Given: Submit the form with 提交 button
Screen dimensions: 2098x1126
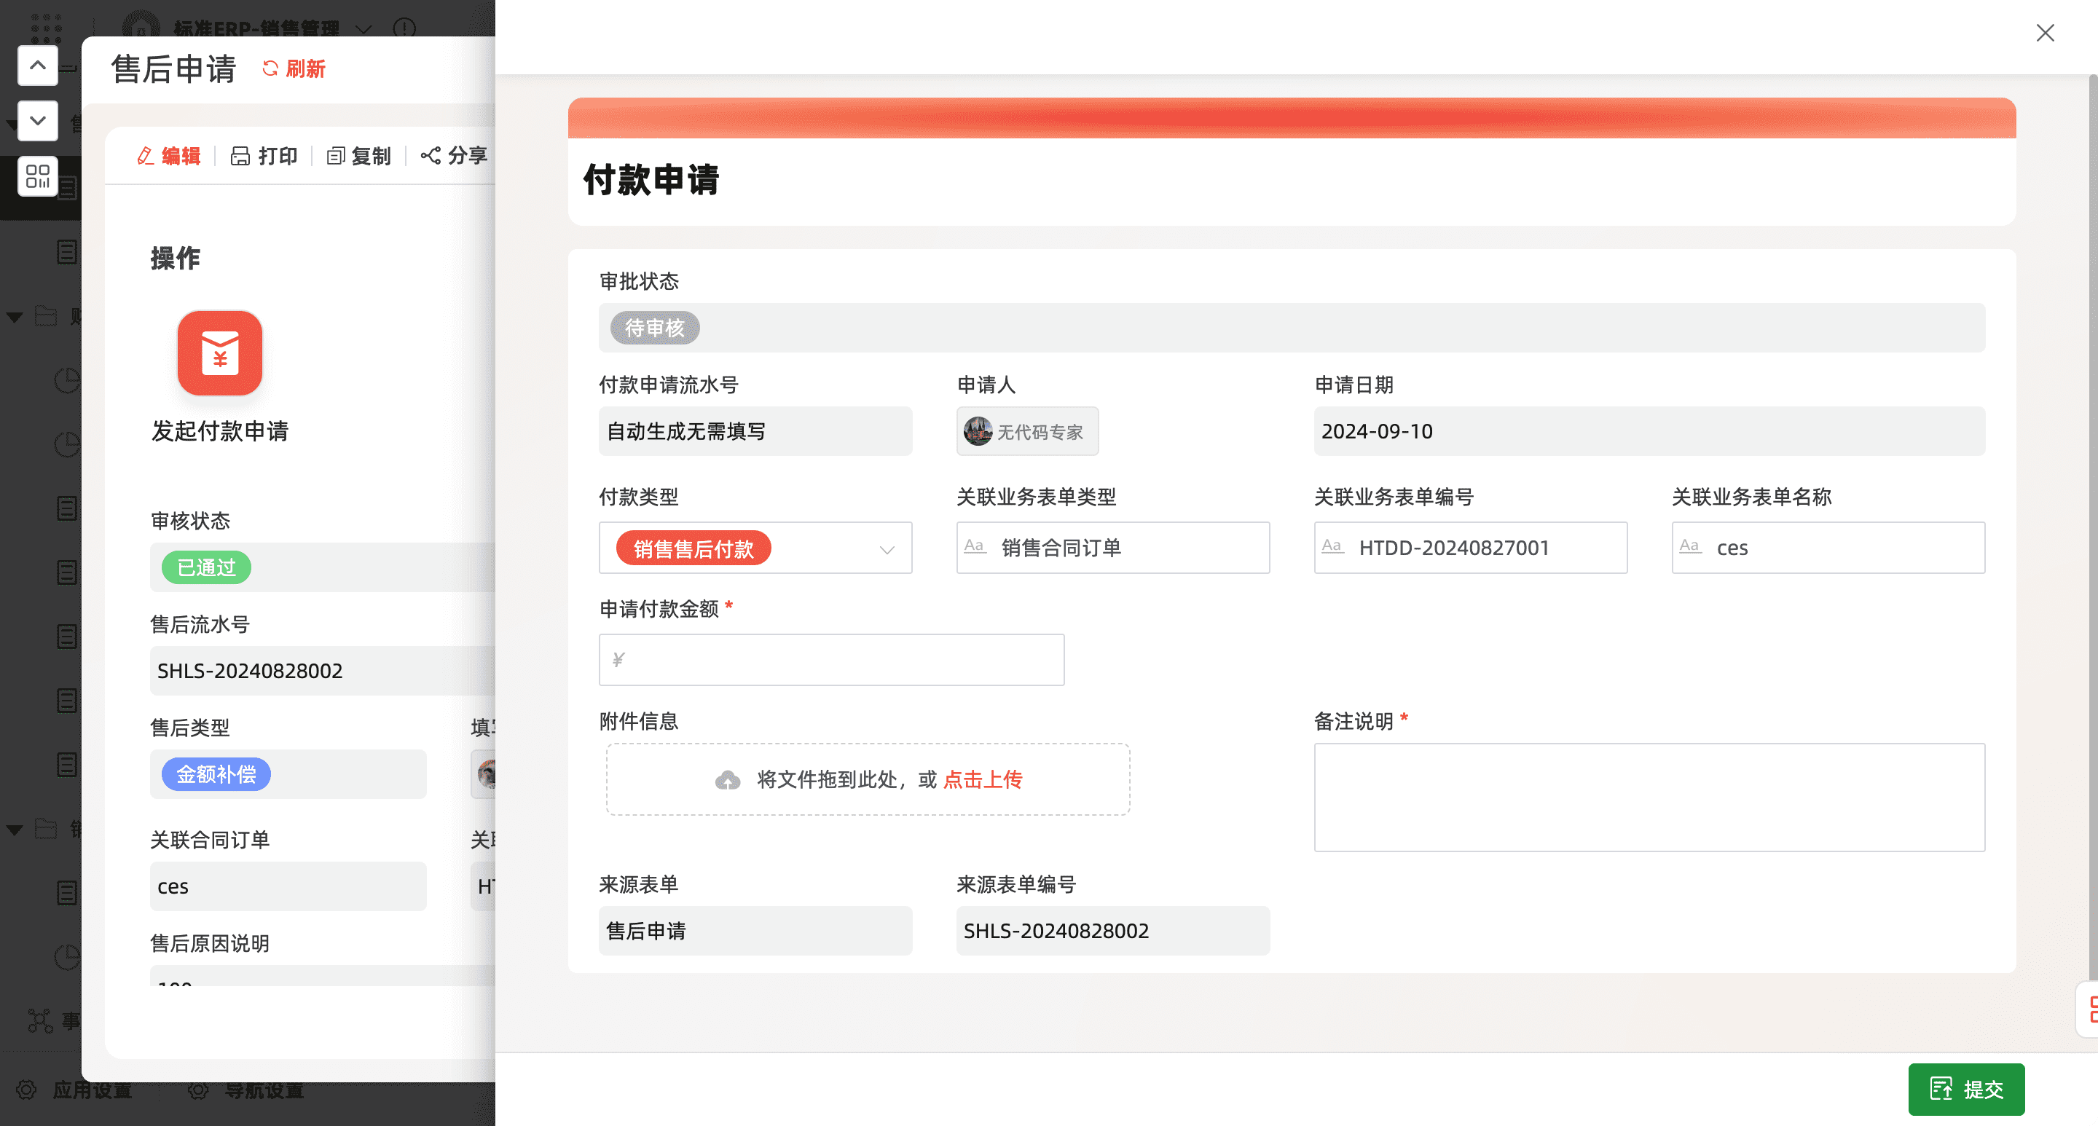Looking at the screenshot, I should [x=1965, y=1089].
